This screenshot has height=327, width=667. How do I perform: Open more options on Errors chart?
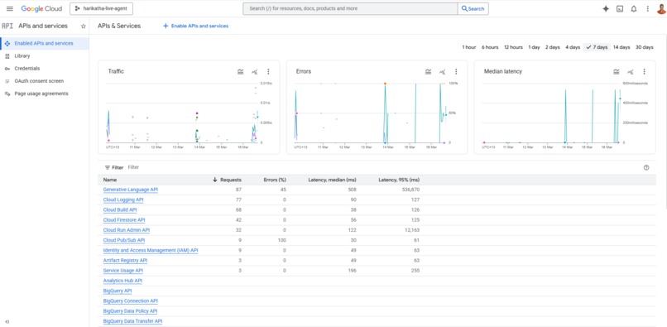coord(456,71)
